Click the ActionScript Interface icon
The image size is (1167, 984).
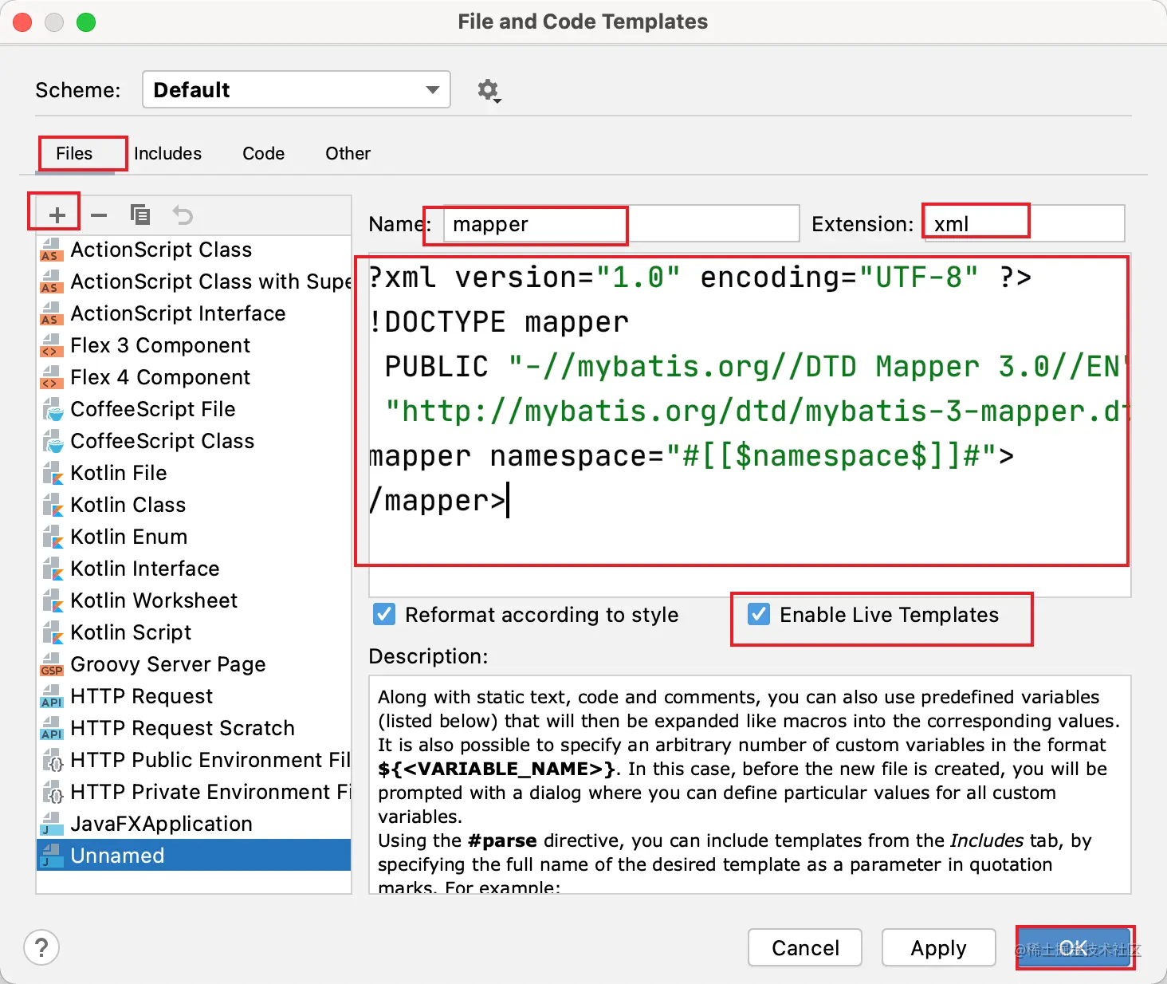coord(52,313)
